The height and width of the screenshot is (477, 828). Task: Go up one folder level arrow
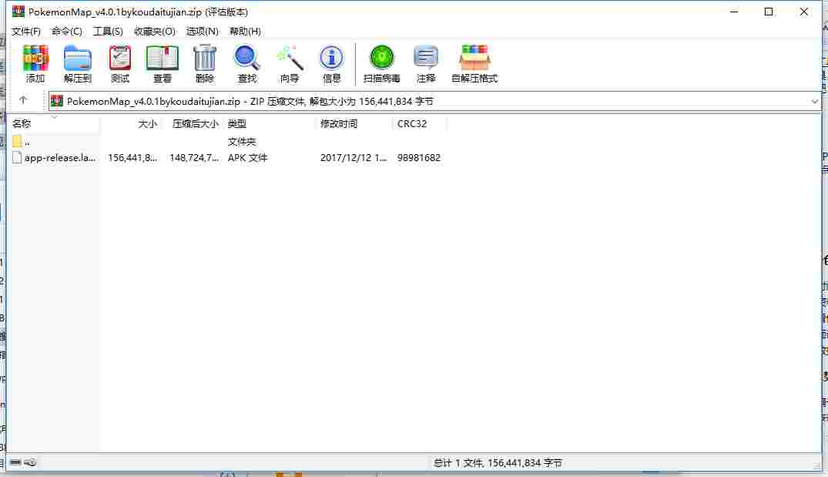click(22, 100)
